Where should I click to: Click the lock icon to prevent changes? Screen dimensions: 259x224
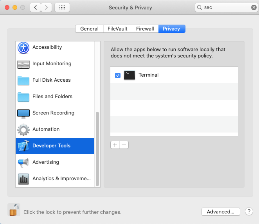click(x=14, y=210)
